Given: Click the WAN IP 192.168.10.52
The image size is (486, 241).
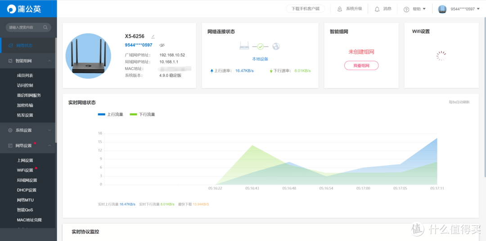Looking at the screenshot, I should click(172, 55).
